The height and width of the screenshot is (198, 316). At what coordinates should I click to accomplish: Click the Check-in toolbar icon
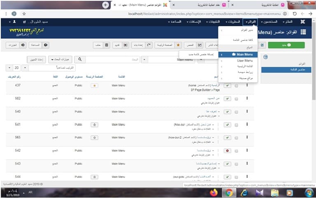tap(200, 45)
